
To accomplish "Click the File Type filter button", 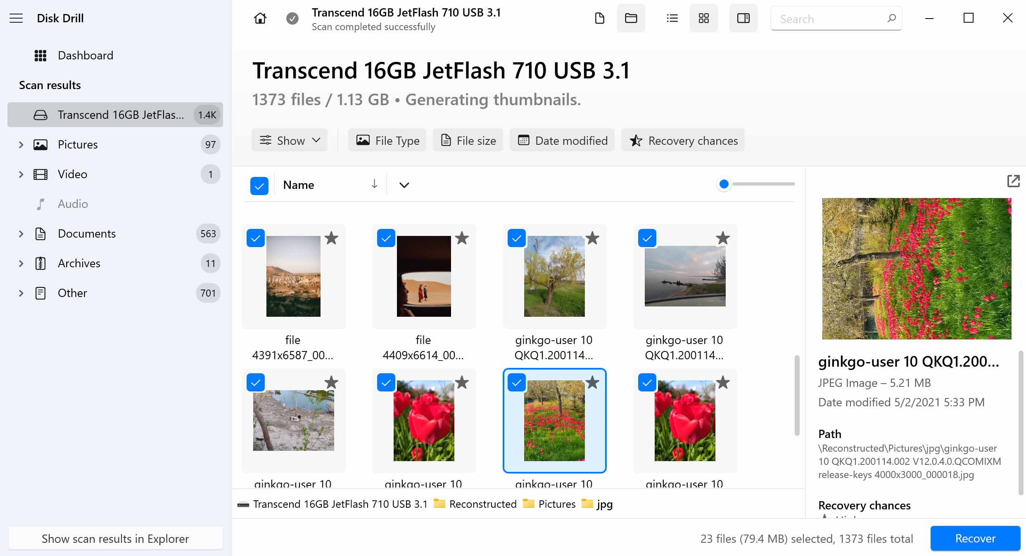I will tap(387, 140).
